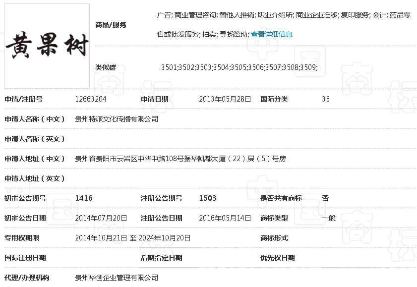Click the exclusive rights period 2014年10月21日 至 2024年10月20日
The image size is (417, 287).
pyautogui.click(x=133, y=238)
